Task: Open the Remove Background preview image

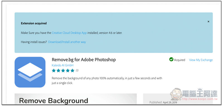Action: tap(76, 99)
